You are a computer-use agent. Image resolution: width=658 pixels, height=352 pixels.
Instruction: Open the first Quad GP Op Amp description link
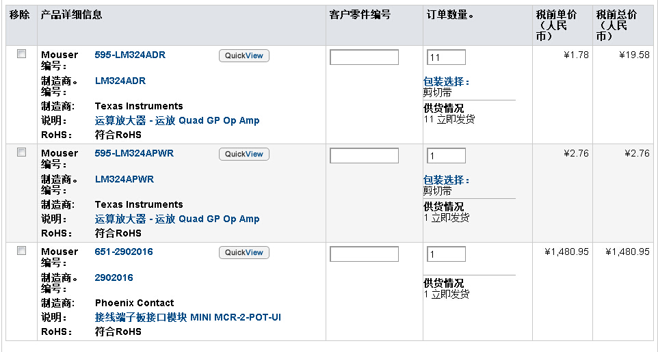(177, 120)
